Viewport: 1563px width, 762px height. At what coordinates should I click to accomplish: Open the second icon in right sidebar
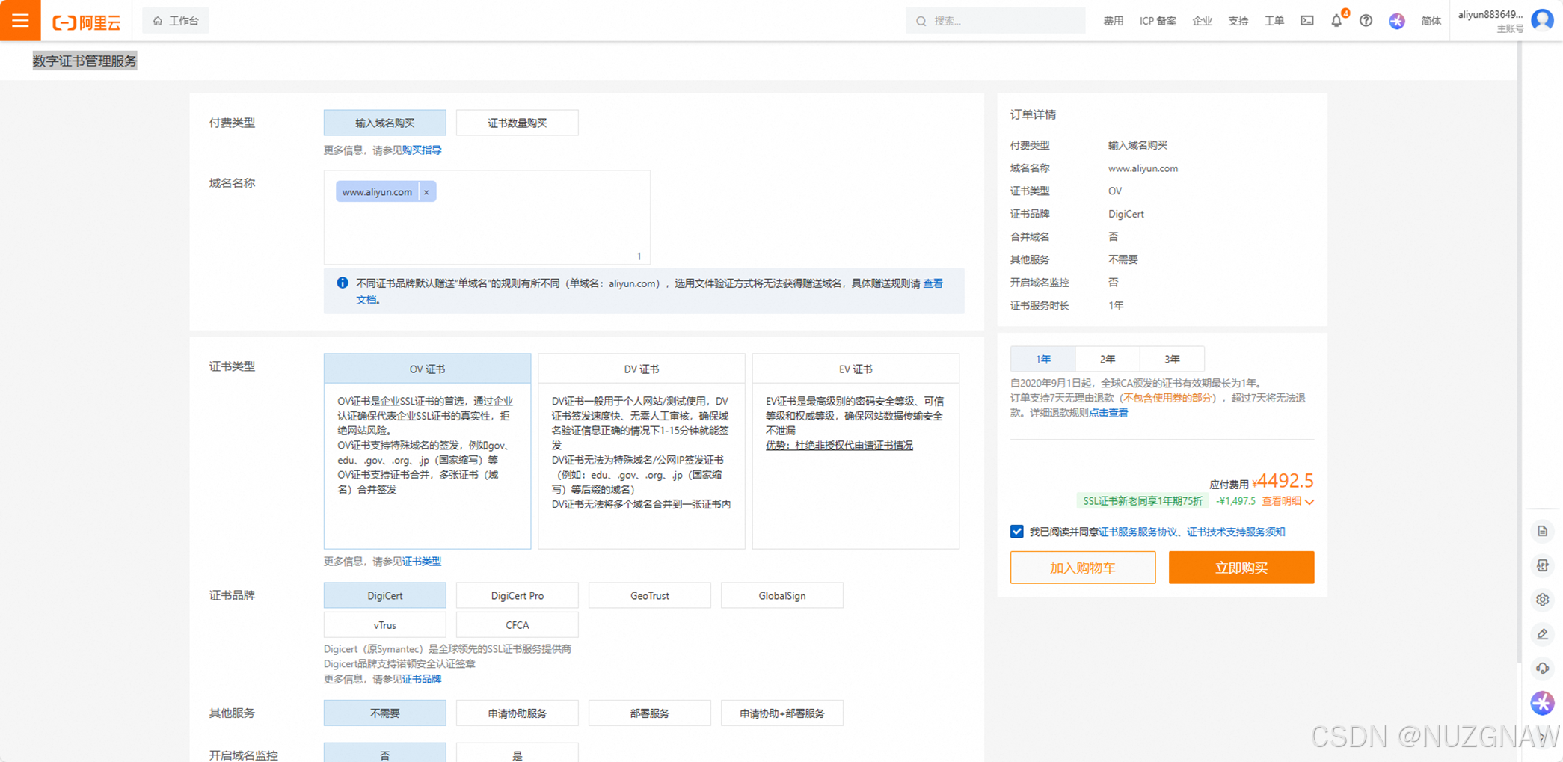click(x=1542, y=565)
